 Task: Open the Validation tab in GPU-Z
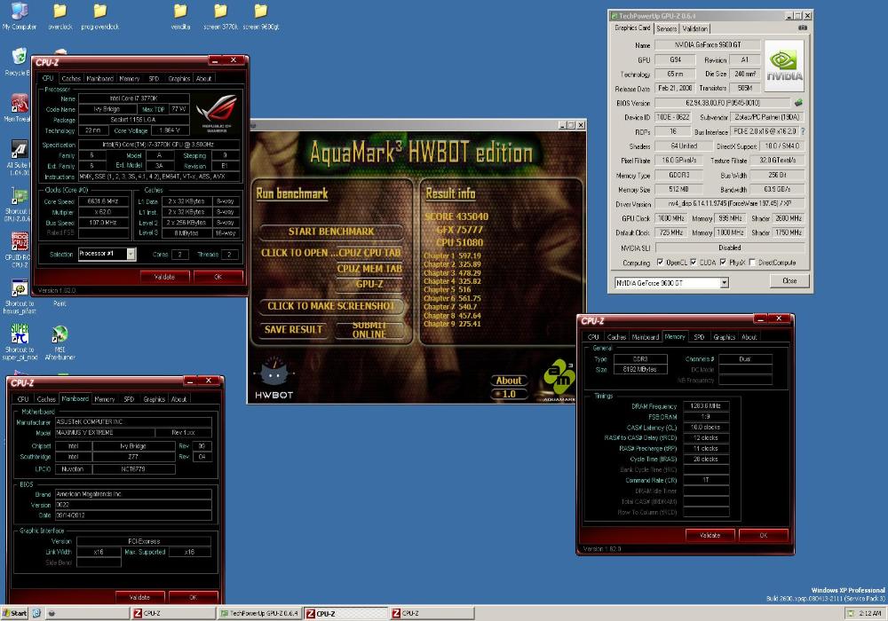click(x=695, y=28)
